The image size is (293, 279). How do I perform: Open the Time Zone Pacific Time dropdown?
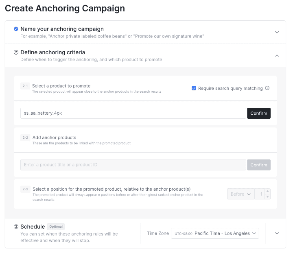point(215,233)
